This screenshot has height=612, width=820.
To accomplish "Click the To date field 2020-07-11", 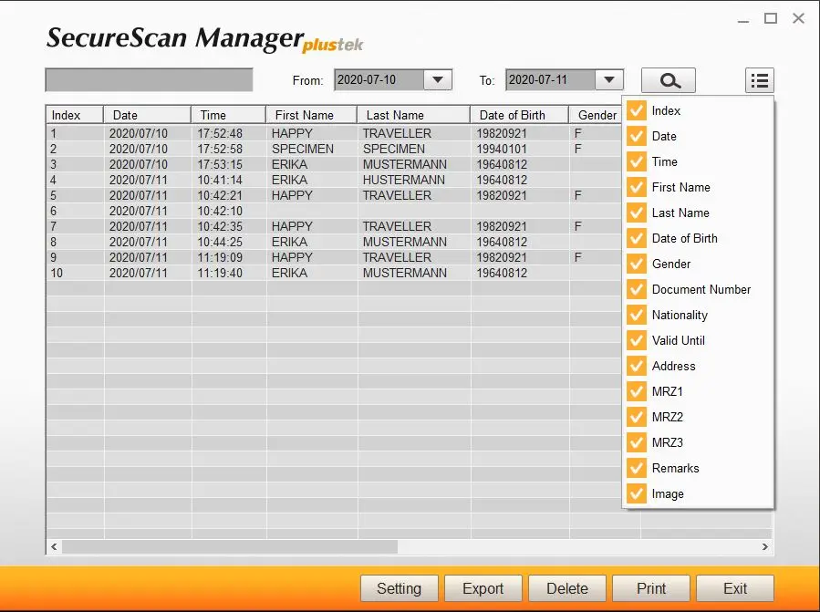I will pyautogui.click(x=551, y=80).
